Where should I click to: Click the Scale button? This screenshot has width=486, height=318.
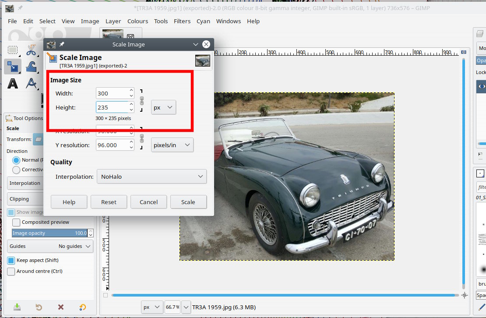click(188, 202)
